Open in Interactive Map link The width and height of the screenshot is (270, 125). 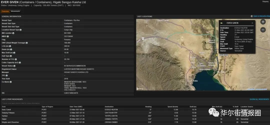tap(262, 16)
